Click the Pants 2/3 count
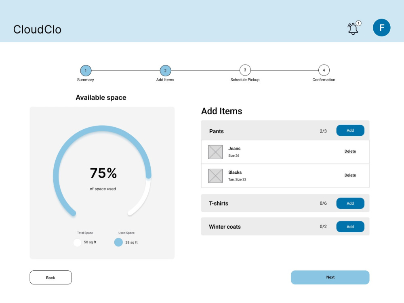404x303 pixels. click(323, 131)
